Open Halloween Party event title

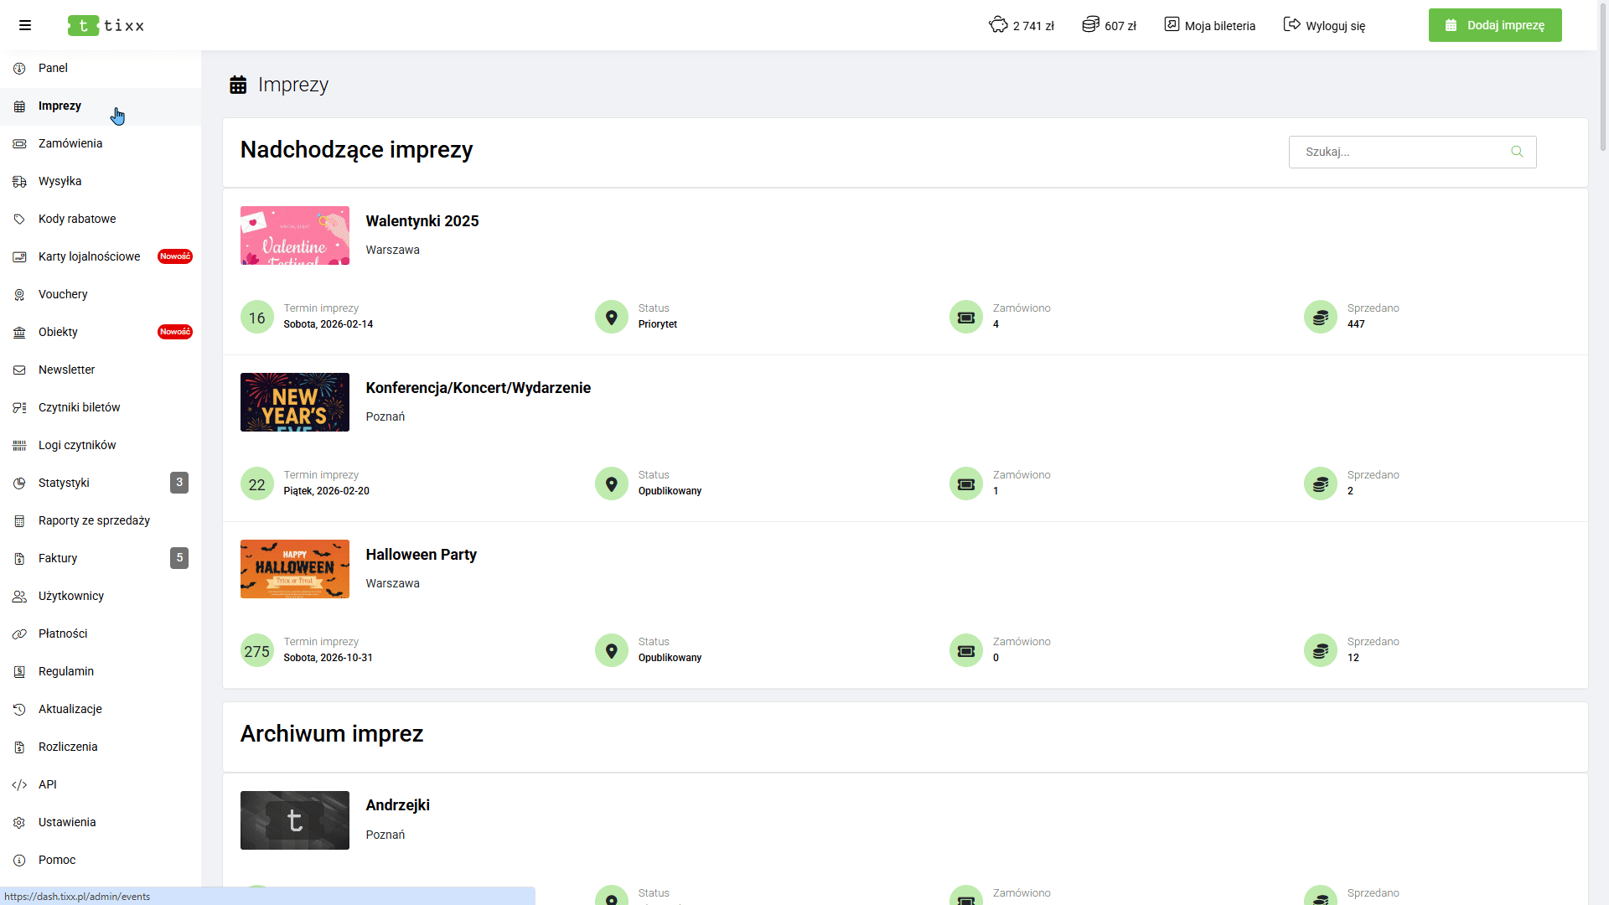pyautogui.click(x=421, y=555)
